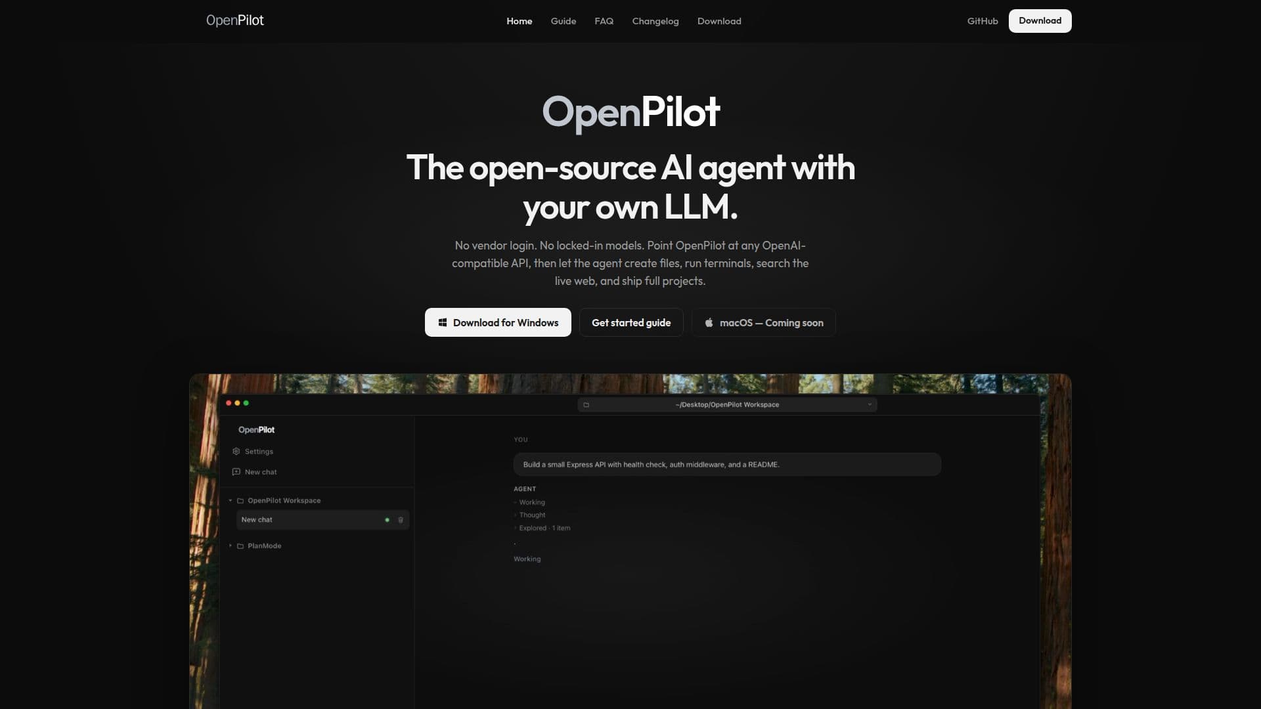Click OpenPilot Workspace folder icon
This screenshot has height=709, width=1261.
(240, 500)
